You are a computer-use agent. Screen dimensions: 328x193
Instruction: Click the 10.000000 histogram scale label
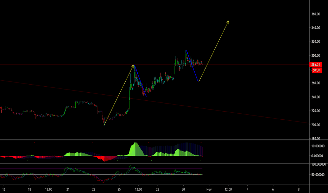(318, 146)
